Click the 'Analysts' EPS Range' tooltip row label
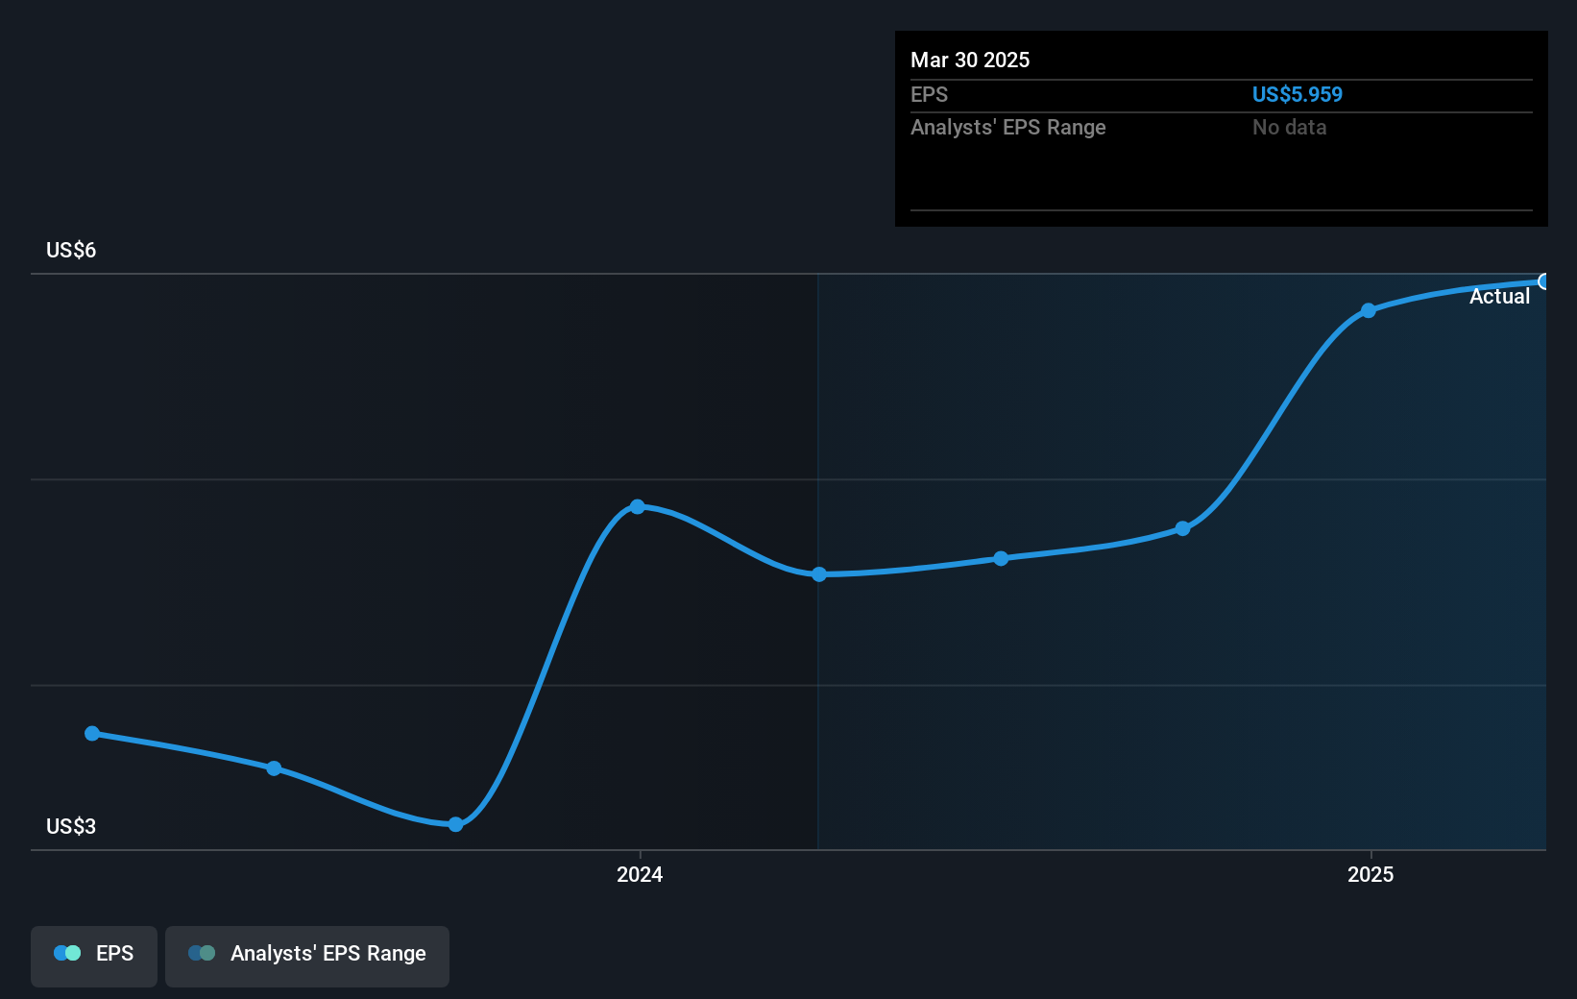The image size is (1577, 999). pyautogui.click(x=1008, y=127)
